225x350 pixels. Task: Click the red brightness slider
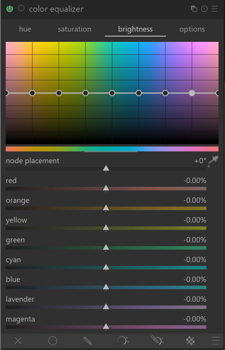tap(106, 189)
